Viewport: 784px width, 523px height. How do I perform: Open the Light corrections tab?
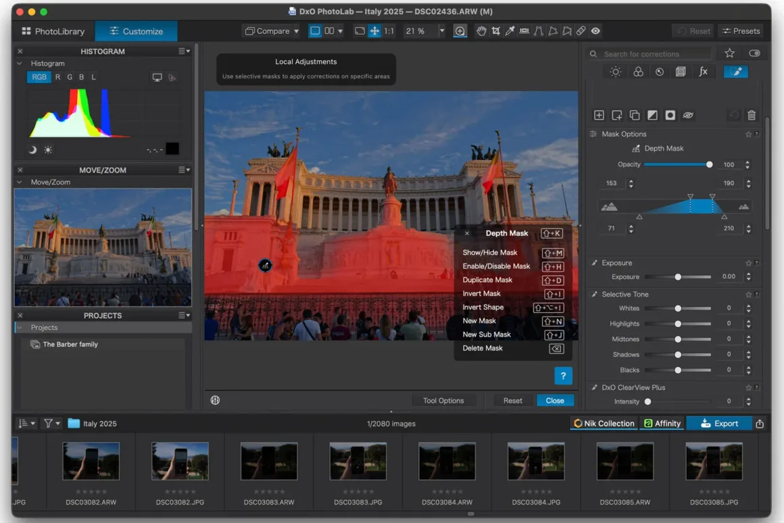(616, 72)
